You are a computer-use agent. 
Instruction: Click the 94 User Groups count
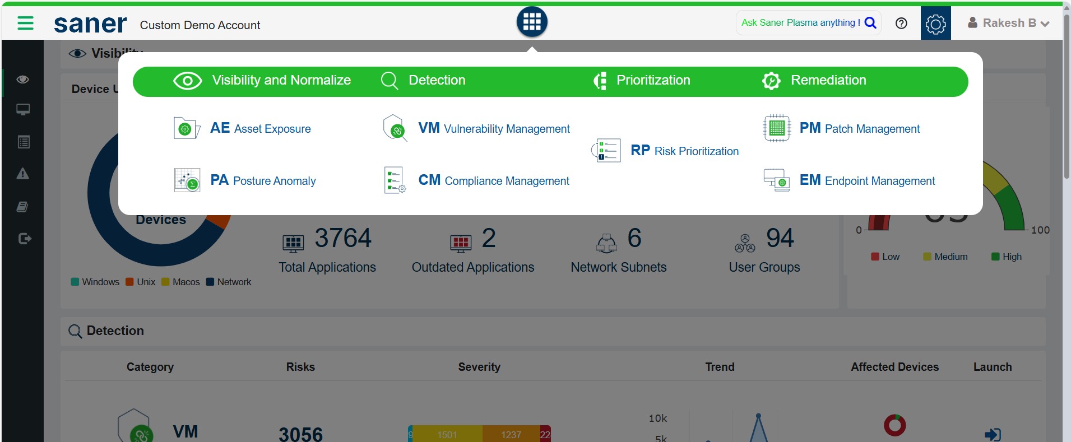coord(780,238)
